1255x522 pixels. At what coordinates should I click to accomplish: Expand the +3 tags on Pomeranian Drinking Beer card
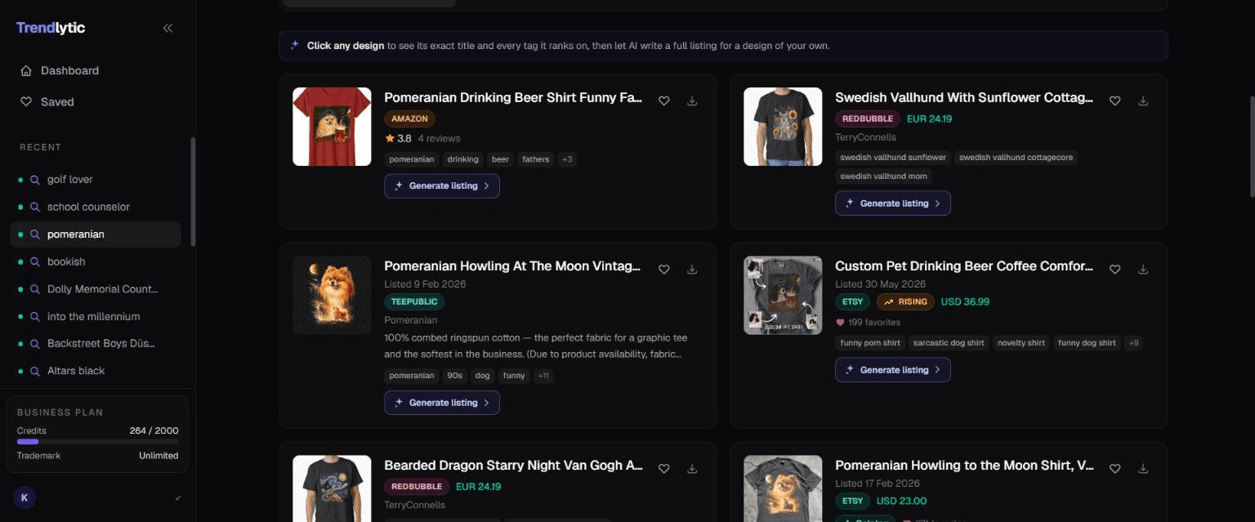(x=568, y=159)
